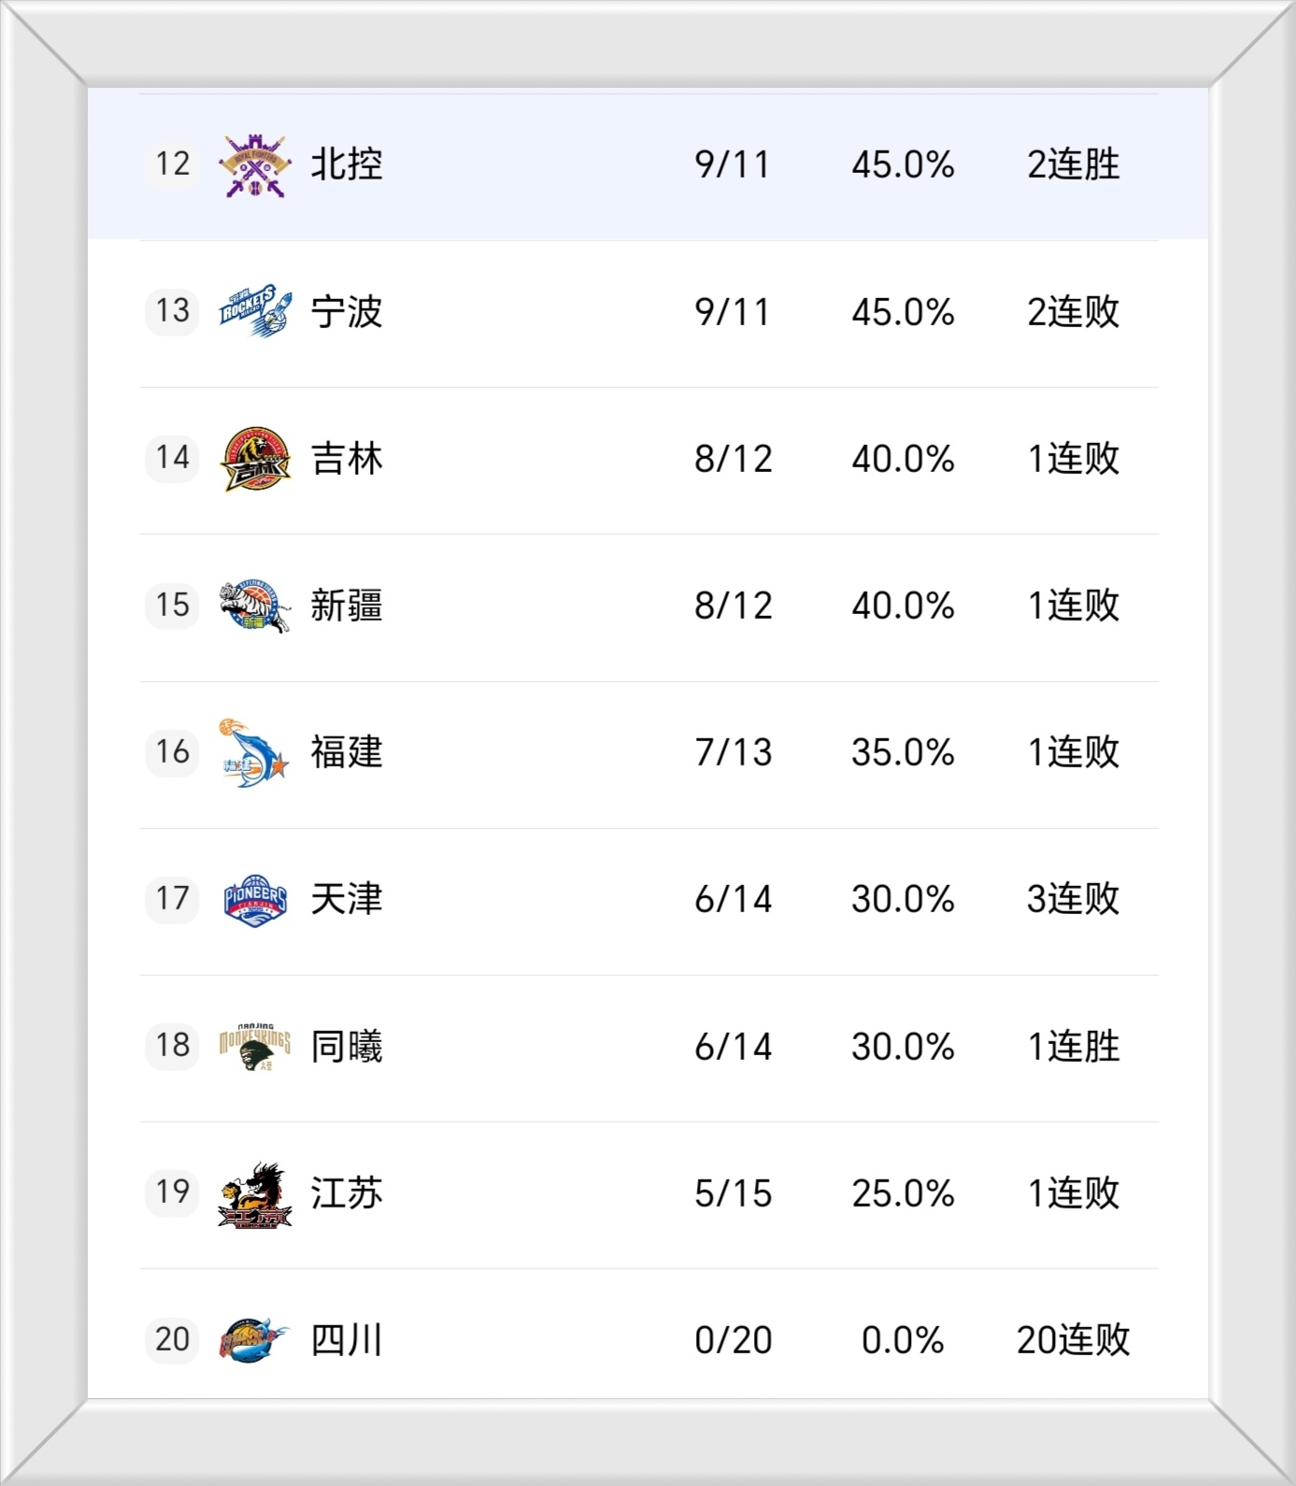Viewport: 1296px width, 1486px height.
Task: Click 同曦's 1连胜 streak text
Action: point(1073,1046)
